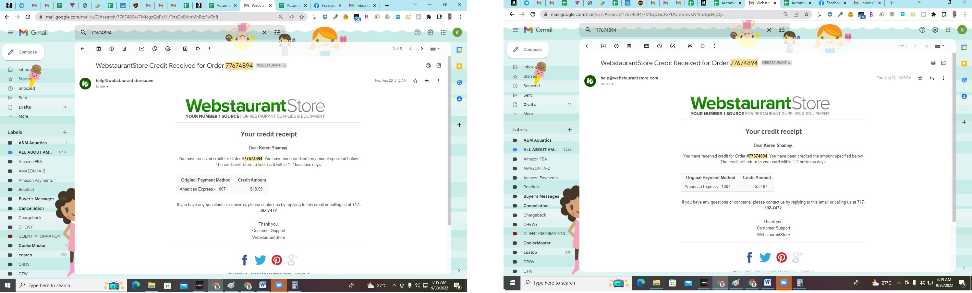Clear the search in the left Gmail window
972x293 pixels.
(264, 32)
